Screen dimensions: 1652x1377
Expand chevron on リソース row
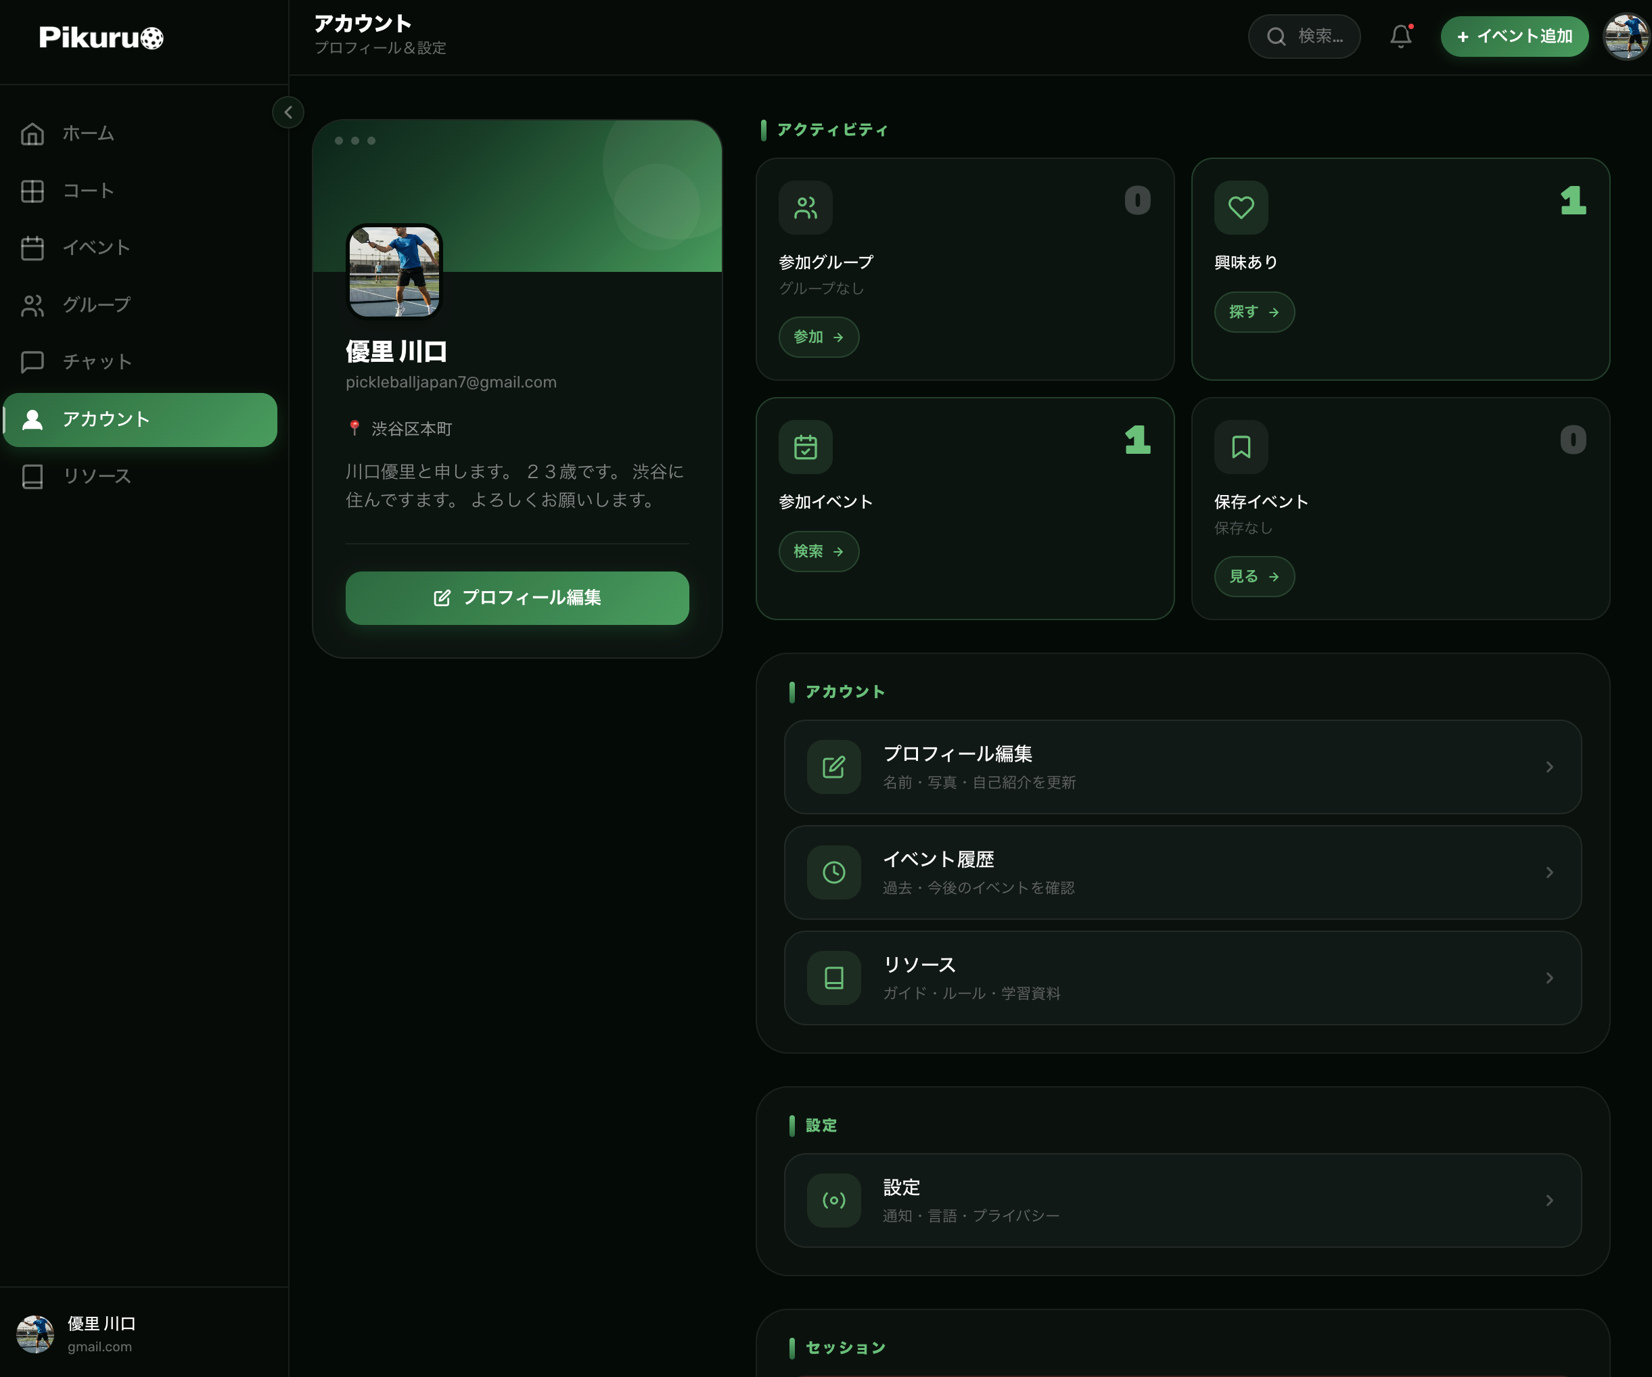(x=1549, y=977)
